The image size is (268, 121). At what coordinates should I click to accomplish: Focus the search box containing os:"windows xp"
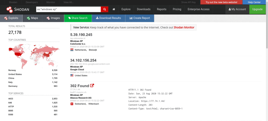[x=68, y=9]
